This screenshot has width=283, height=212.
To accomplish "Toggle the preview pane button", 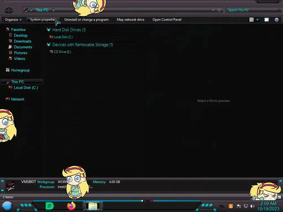I will click(x=267, y=20).
